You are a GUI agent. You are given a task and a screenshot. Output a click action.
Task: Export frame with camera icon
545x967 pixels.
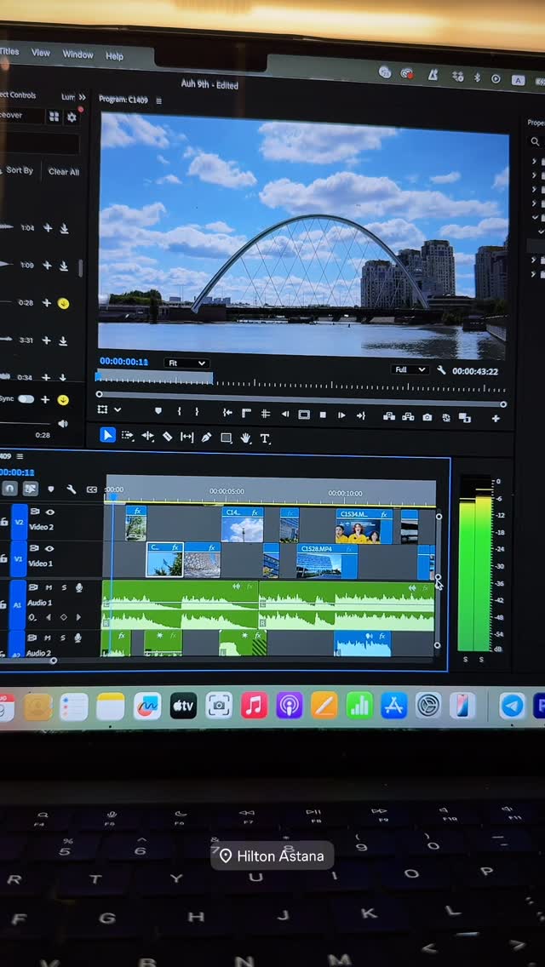click(x=427, y=417)
